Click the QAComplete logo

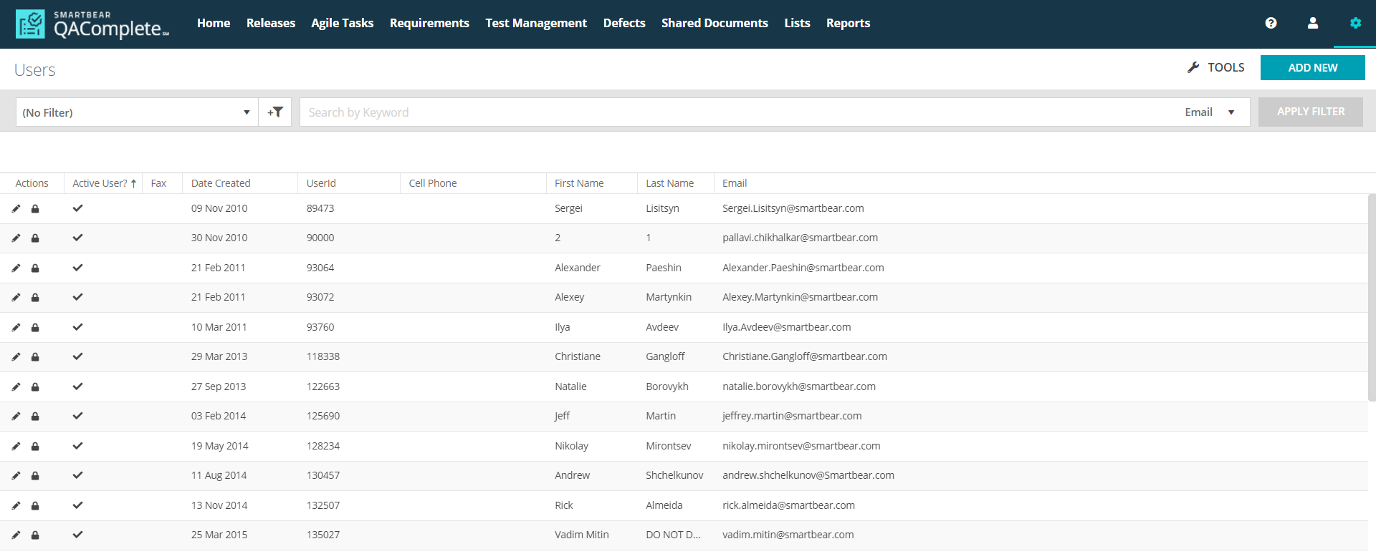click(93, 24)
